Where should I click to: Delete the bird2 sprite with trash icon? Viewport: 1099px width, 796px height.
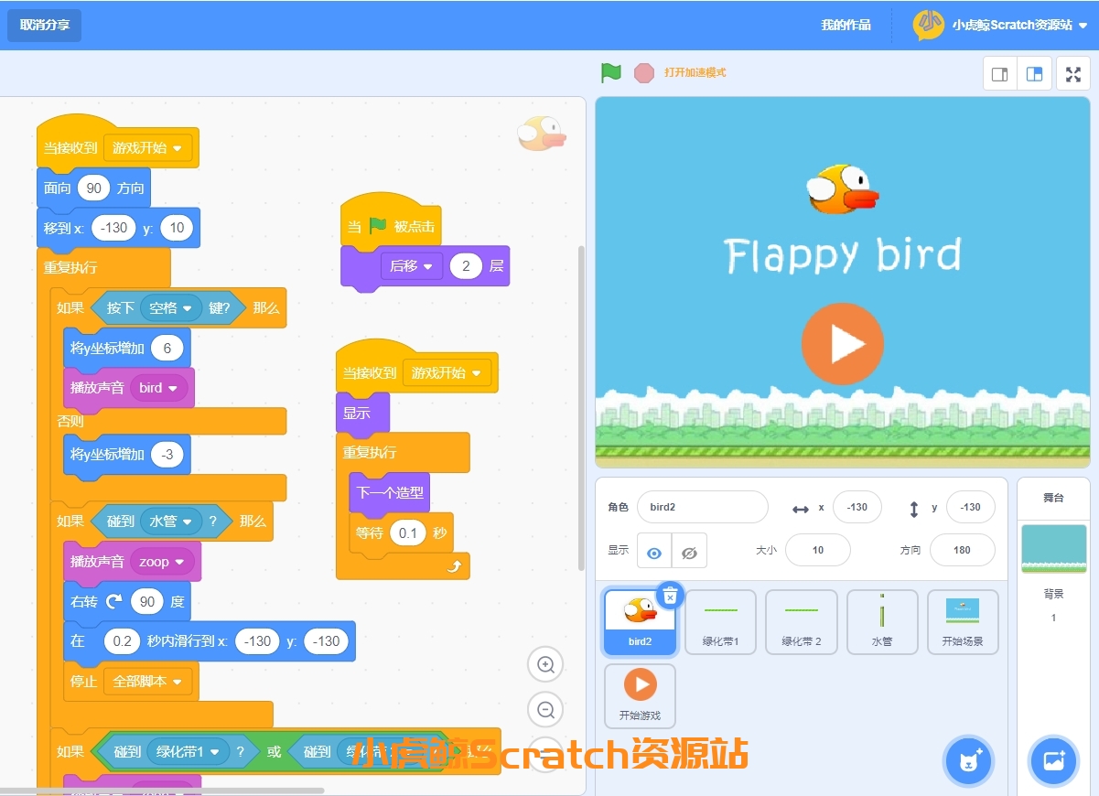669,596
